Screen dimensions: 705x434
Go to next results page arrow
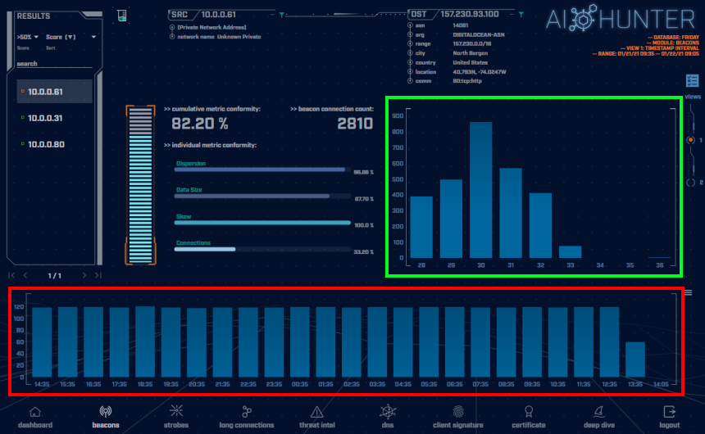coord(84,275)
